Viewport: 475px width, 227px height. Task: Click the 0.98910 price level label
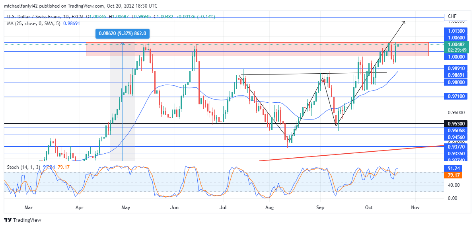(x=456, y=68)
